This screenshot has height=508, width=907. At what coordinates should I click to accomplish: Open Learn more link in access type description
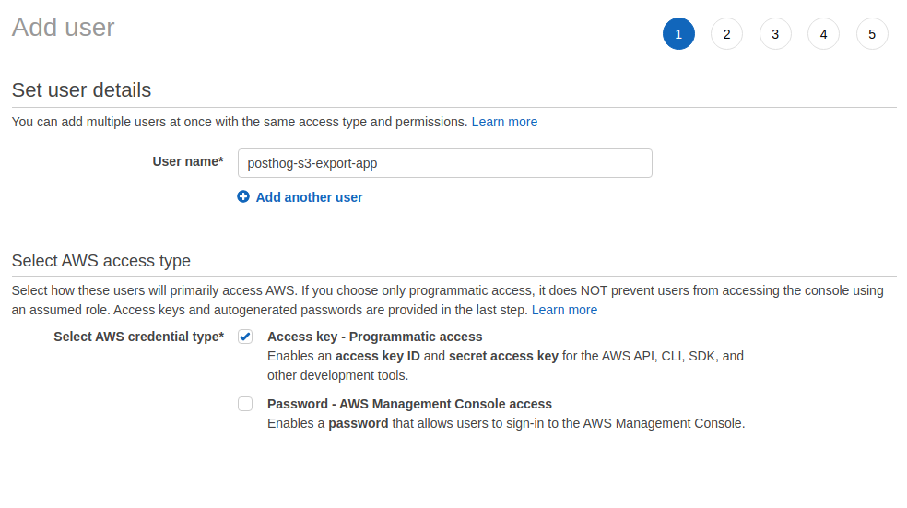pyautogui.click(x=564, y=310)
